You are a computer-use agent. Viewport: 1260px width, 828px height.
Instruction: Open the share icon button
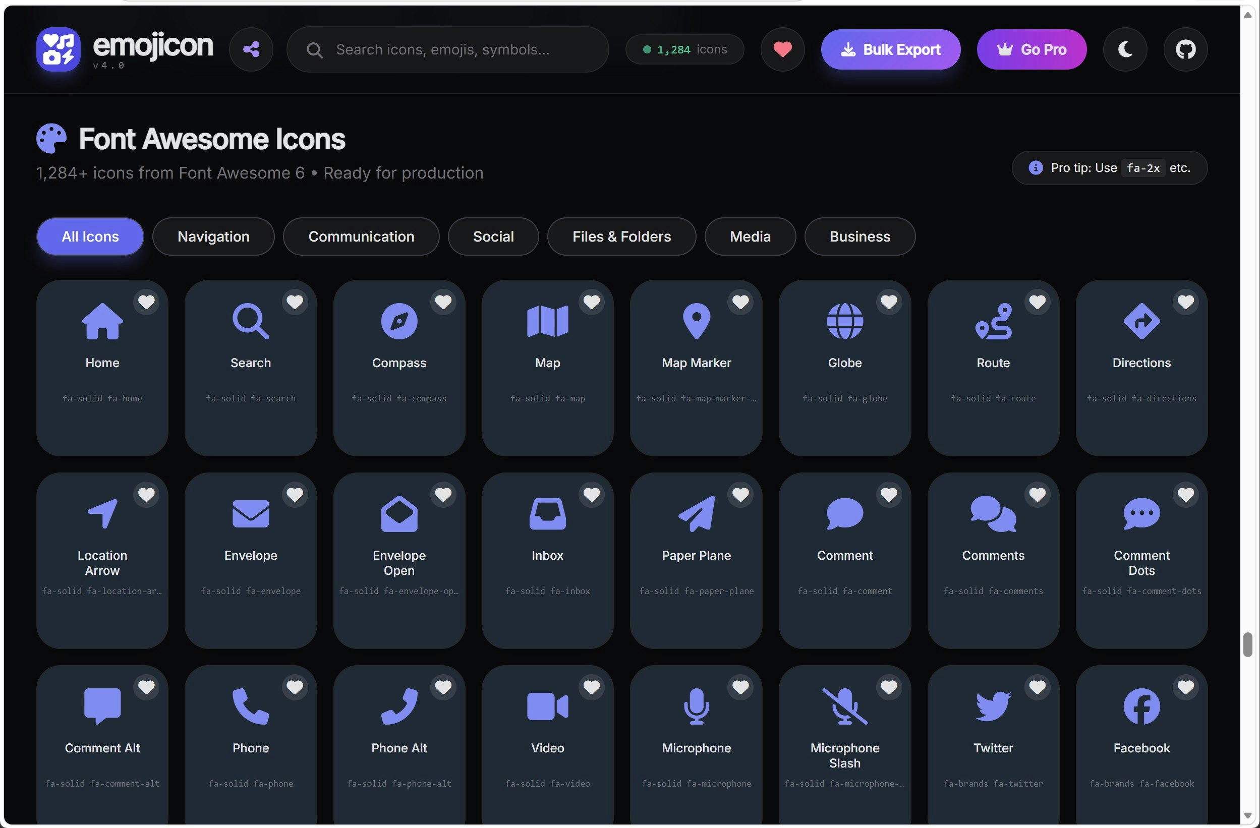tap(251, 49)
